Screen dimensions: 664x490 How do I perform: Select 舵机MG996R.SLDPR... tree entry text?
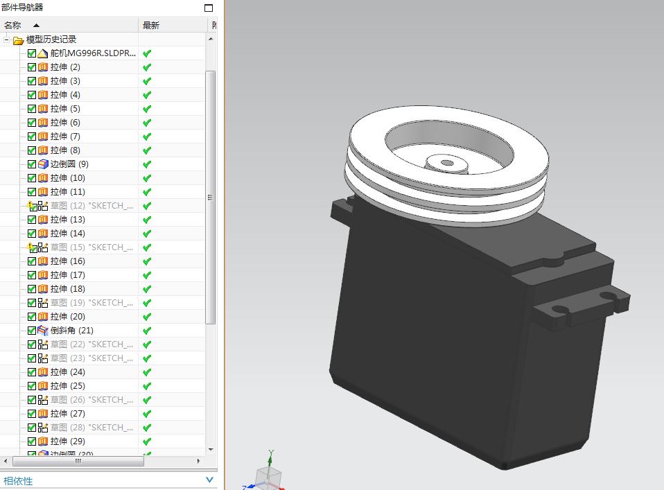[93, 53]
